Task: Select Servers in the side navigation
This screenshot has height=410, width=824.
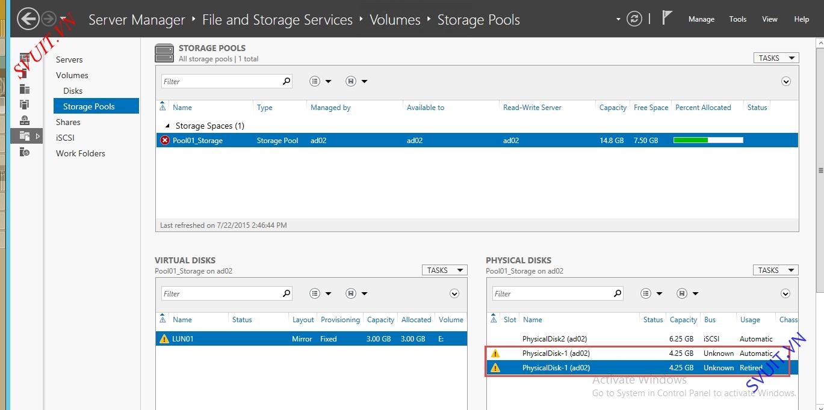Action: (69, 60)
